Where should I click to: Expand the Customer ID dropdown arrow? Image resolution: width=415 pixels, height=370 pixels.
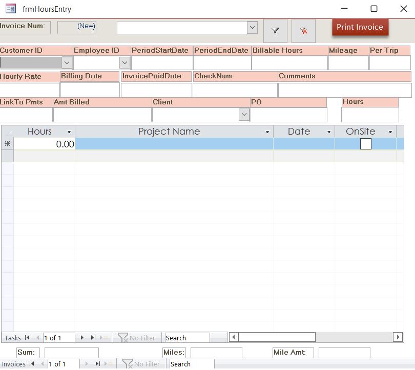(x=67, y=62)
